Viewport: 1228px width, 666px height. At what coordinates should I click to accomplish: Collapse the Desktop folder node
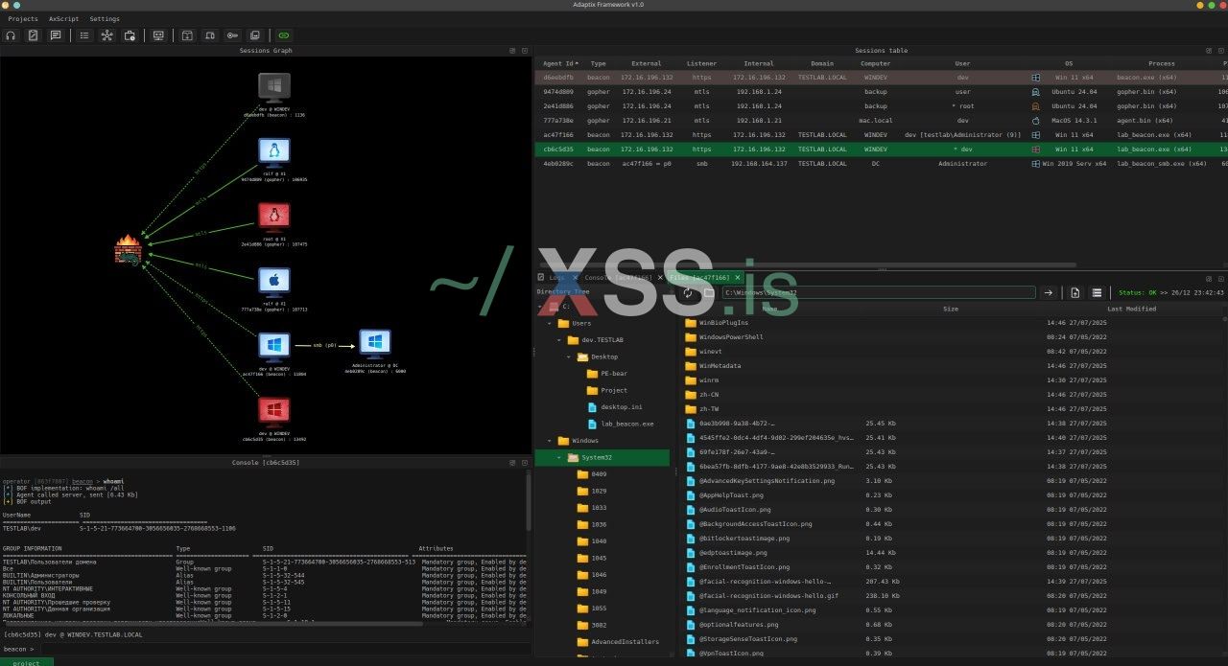click(x=569, y=356)
